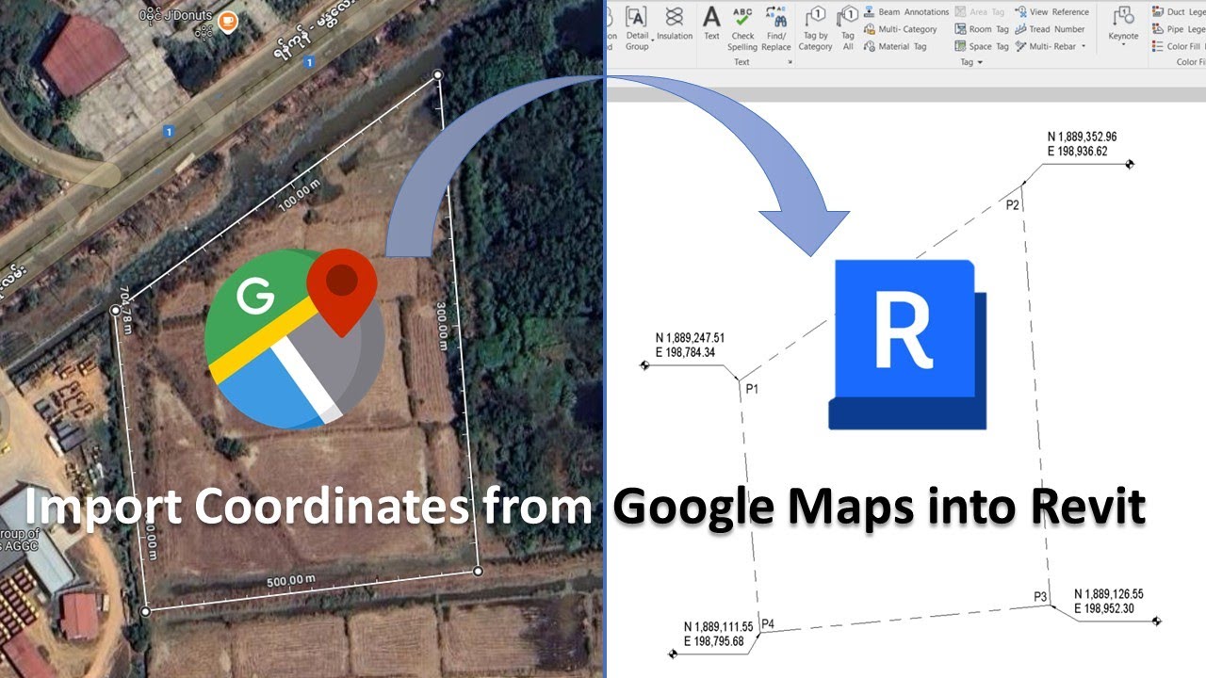The width and height of the screenshot is (1206, 678).
Task: Click the P3 point label
Action: (x=1040, y=597)
